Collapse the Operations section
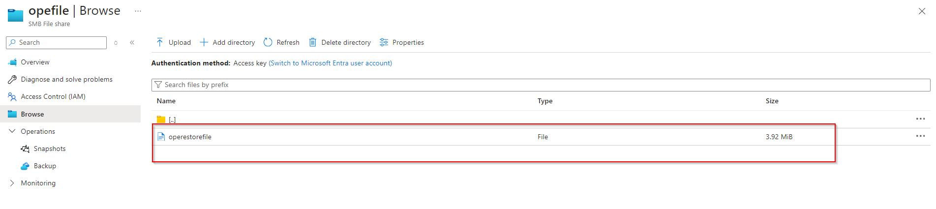This screenshot has width=936, height=209. tap(12, 131)
